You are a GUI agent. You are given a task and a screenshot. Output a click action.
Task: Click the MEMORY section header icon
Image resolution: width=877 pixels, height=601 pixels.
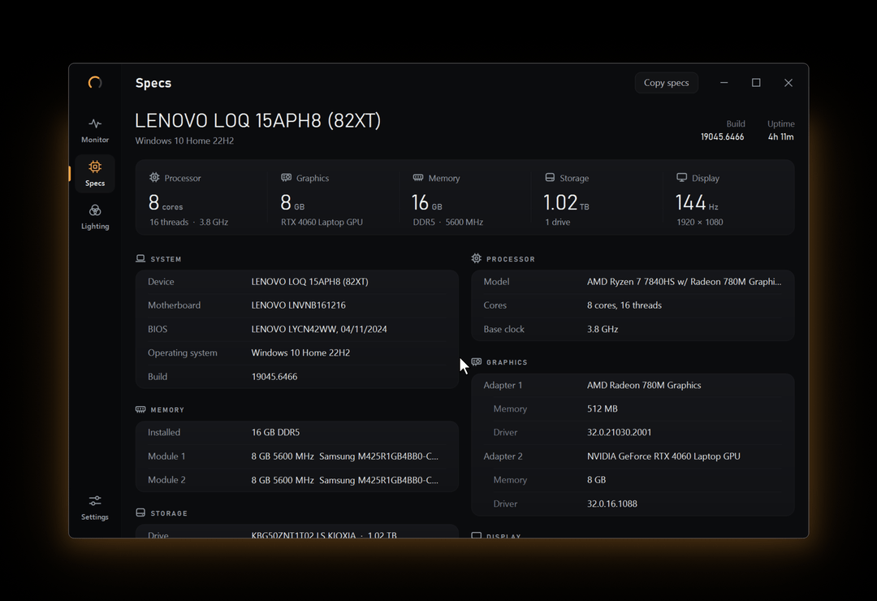pyautogui.click(x=140, y=409)
